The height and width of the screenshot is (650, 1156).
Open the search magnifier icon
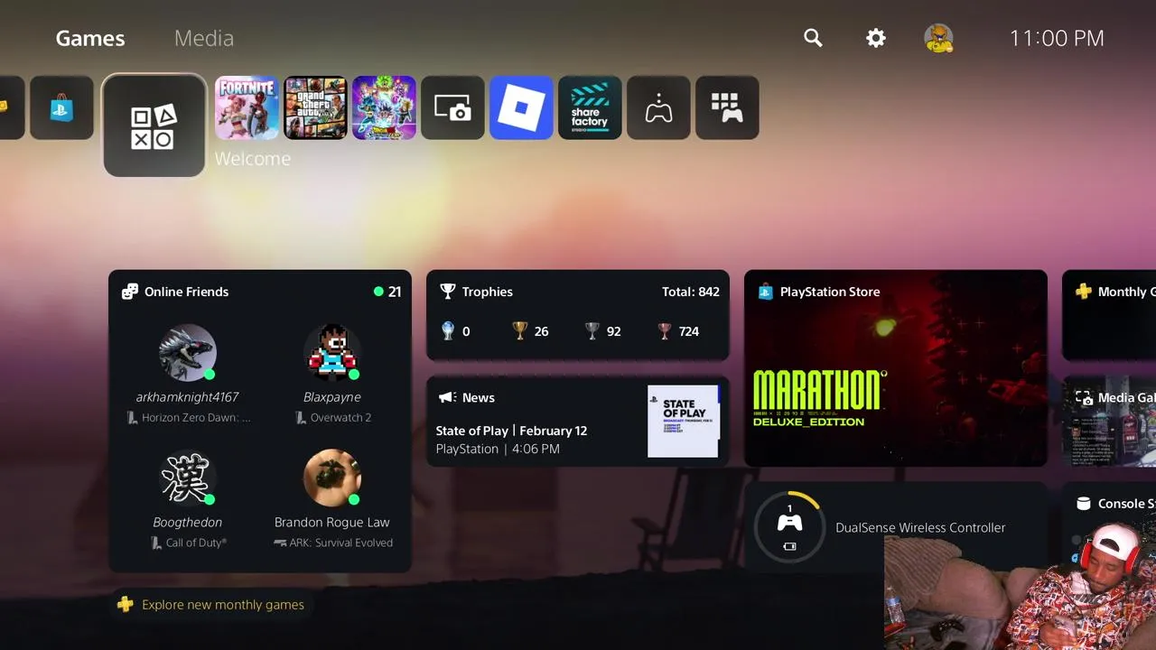(813, 38)
